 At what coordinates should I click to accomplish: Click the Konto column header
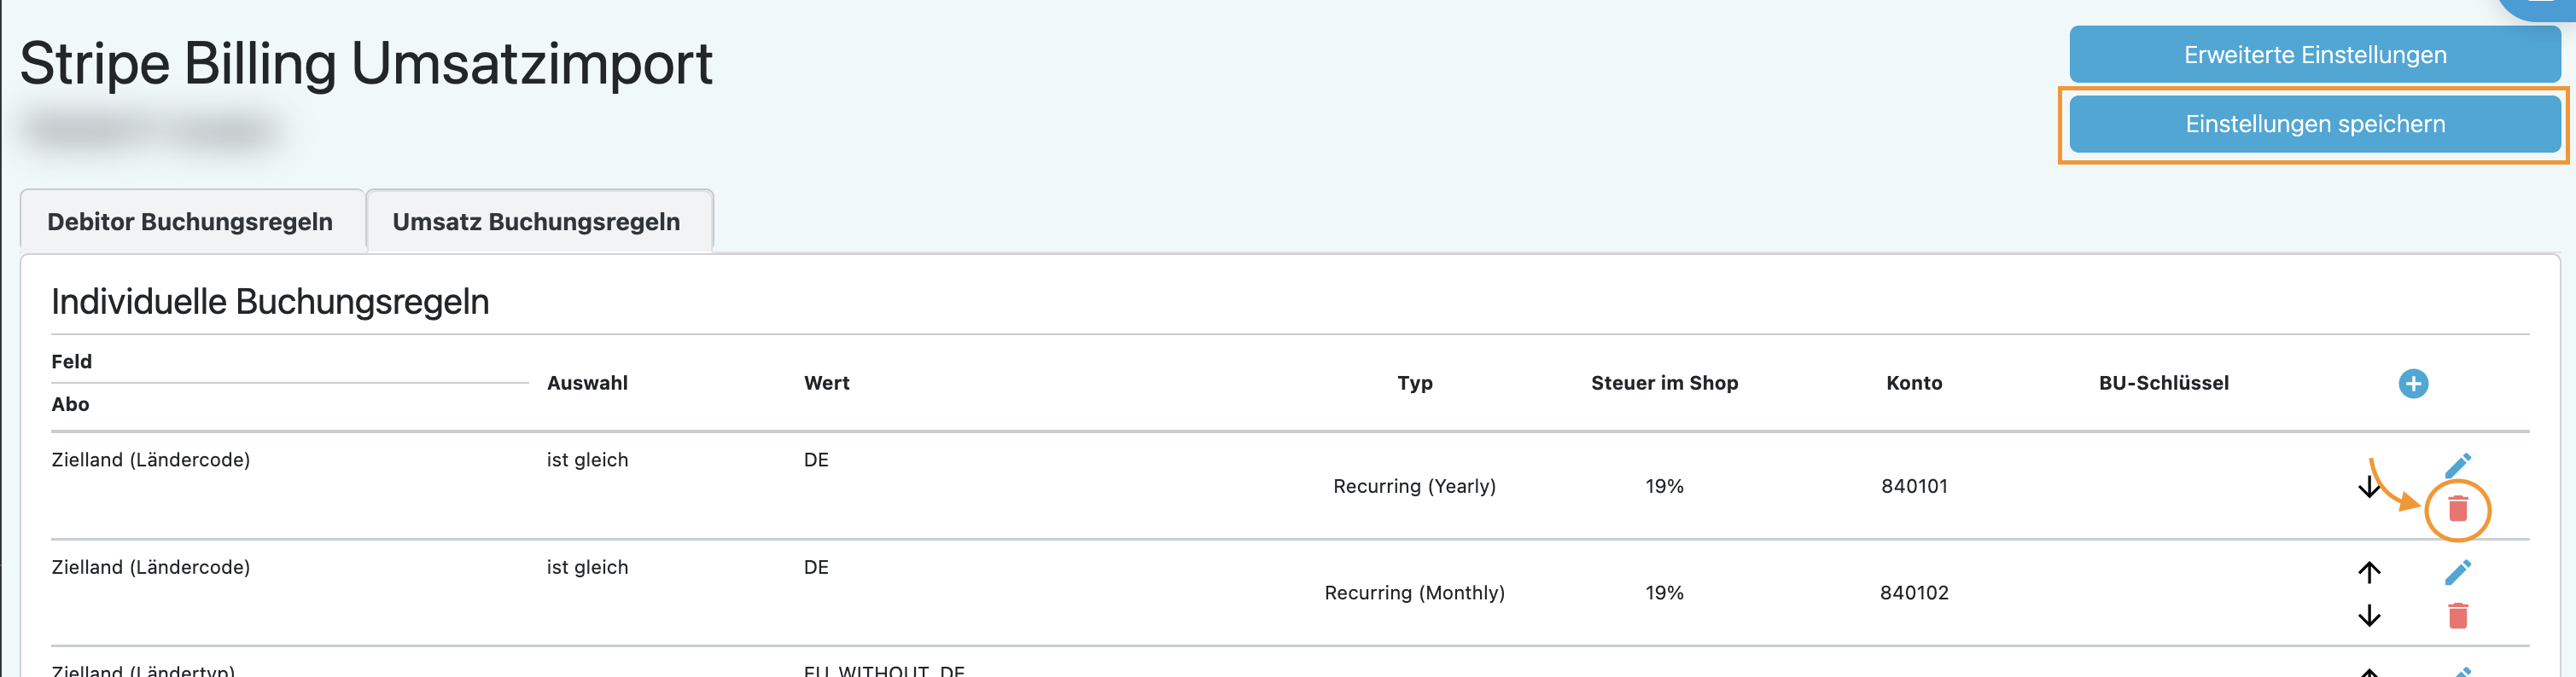click(x=1913, y=384)
